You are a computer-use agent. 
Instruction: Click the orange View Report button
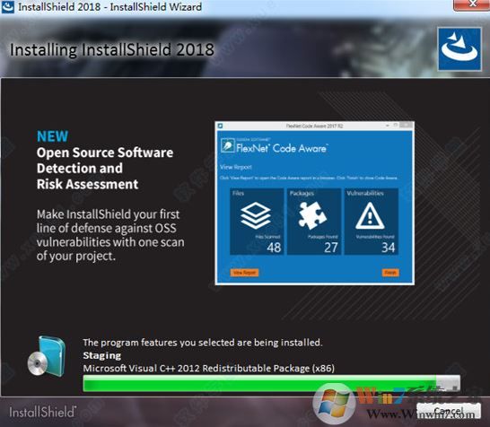(244, 273)
